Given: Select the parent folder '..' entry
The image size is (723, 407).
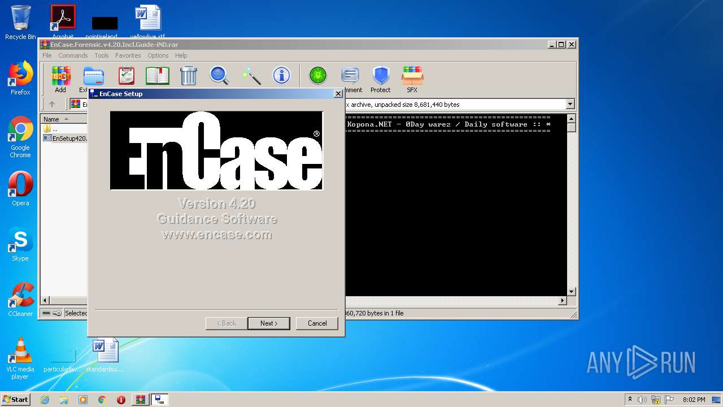Looking at the screenshot, I should 50,129.
